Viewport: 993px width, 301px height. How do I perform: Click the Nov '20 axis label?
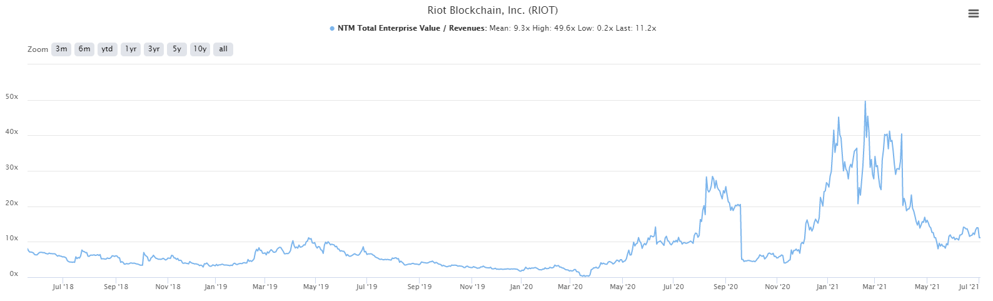tap(777, 287)
